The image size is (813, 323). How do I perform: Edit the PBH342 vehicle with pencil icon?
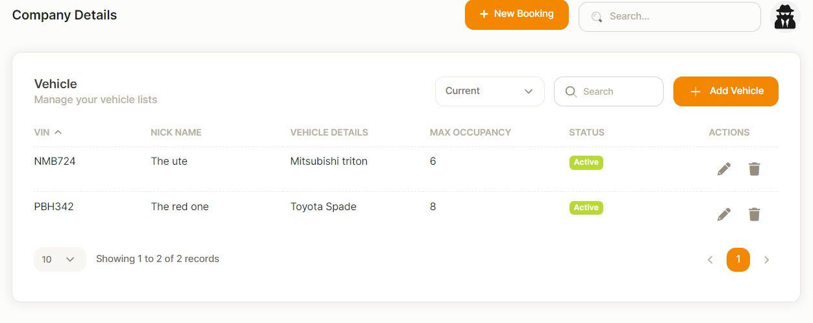pos(724,214)
